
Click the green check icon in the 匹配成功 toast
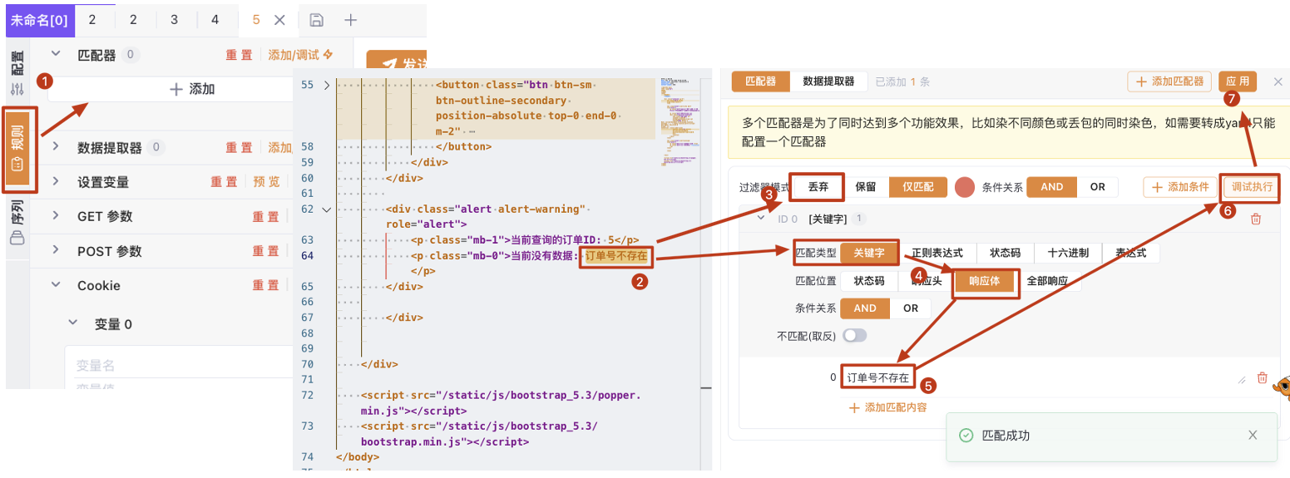(x=966, y=435)
